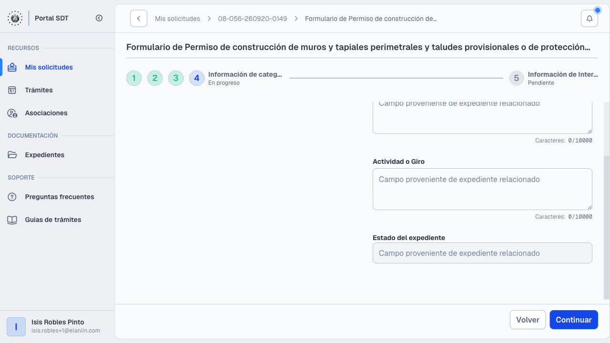Go to step 2 of the form
Image resolution: width=610 pixels, height=343 pixels.
155,78
